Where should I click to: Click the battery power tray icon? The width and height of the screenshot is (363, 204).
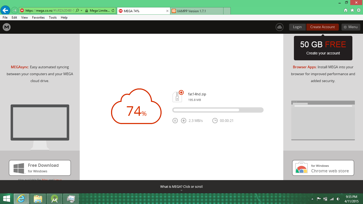pos(325,199)
